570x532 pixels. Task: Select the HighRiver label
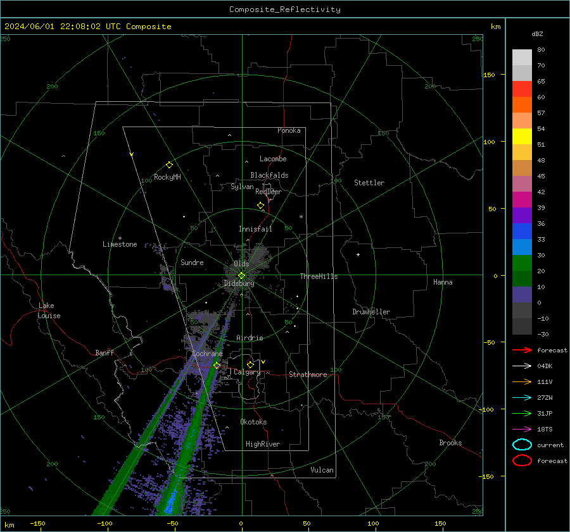[263, 444]
